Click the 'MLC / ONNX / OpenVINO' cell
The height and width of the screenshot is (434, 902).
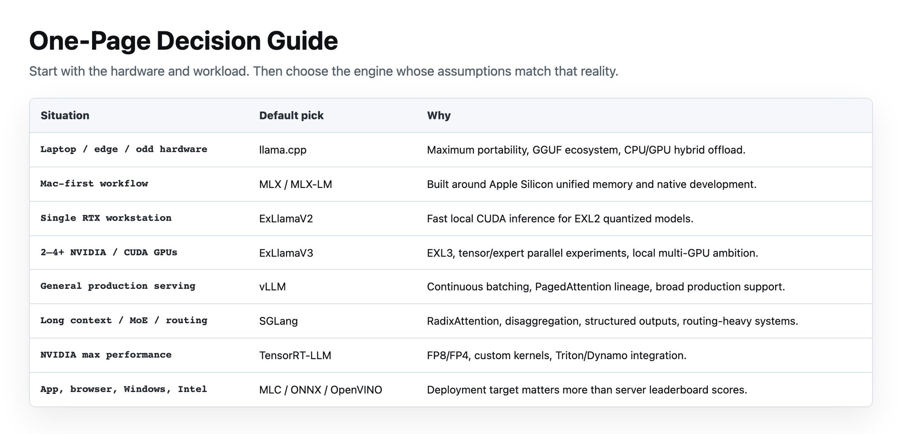(321, 390)
